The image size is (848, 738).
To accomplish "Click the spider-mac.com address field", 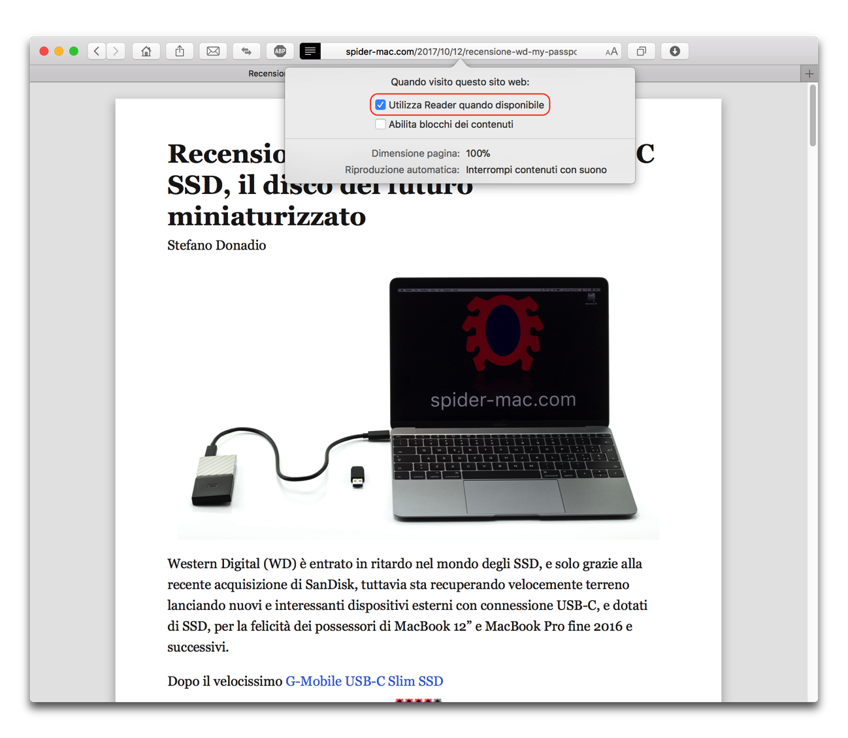I will [457, 51].
